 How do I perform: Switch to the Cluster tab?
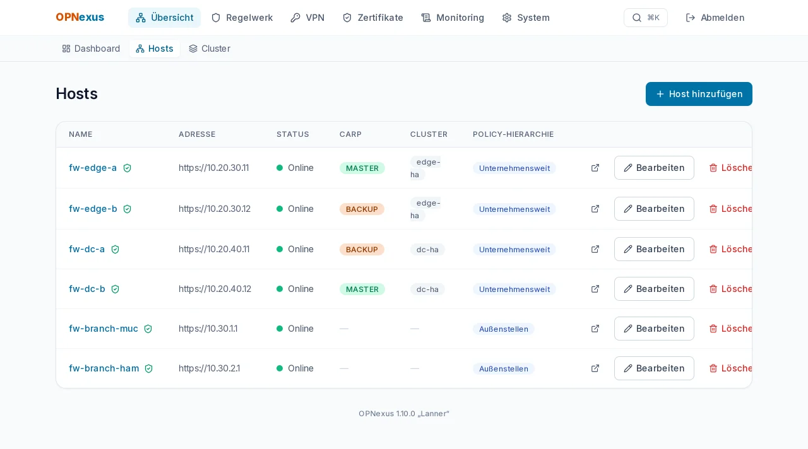click(x=210, y=49)
